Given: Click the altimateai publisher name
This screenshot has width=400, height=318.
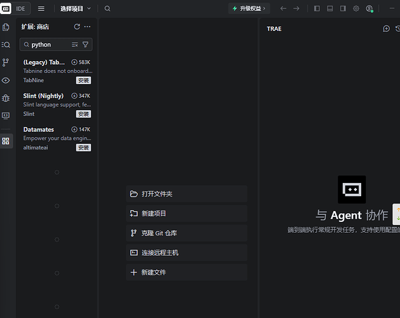Looking at the screenshot, I should pos(36,148).
